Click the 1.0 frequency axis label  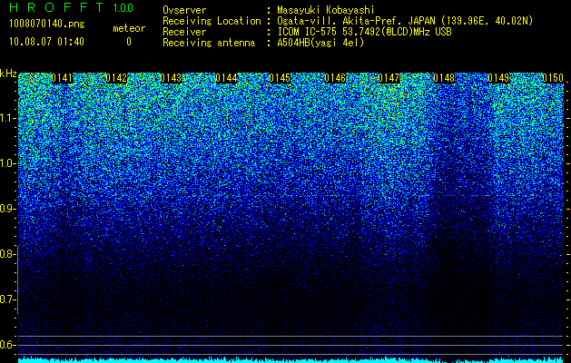pos(6,163)
